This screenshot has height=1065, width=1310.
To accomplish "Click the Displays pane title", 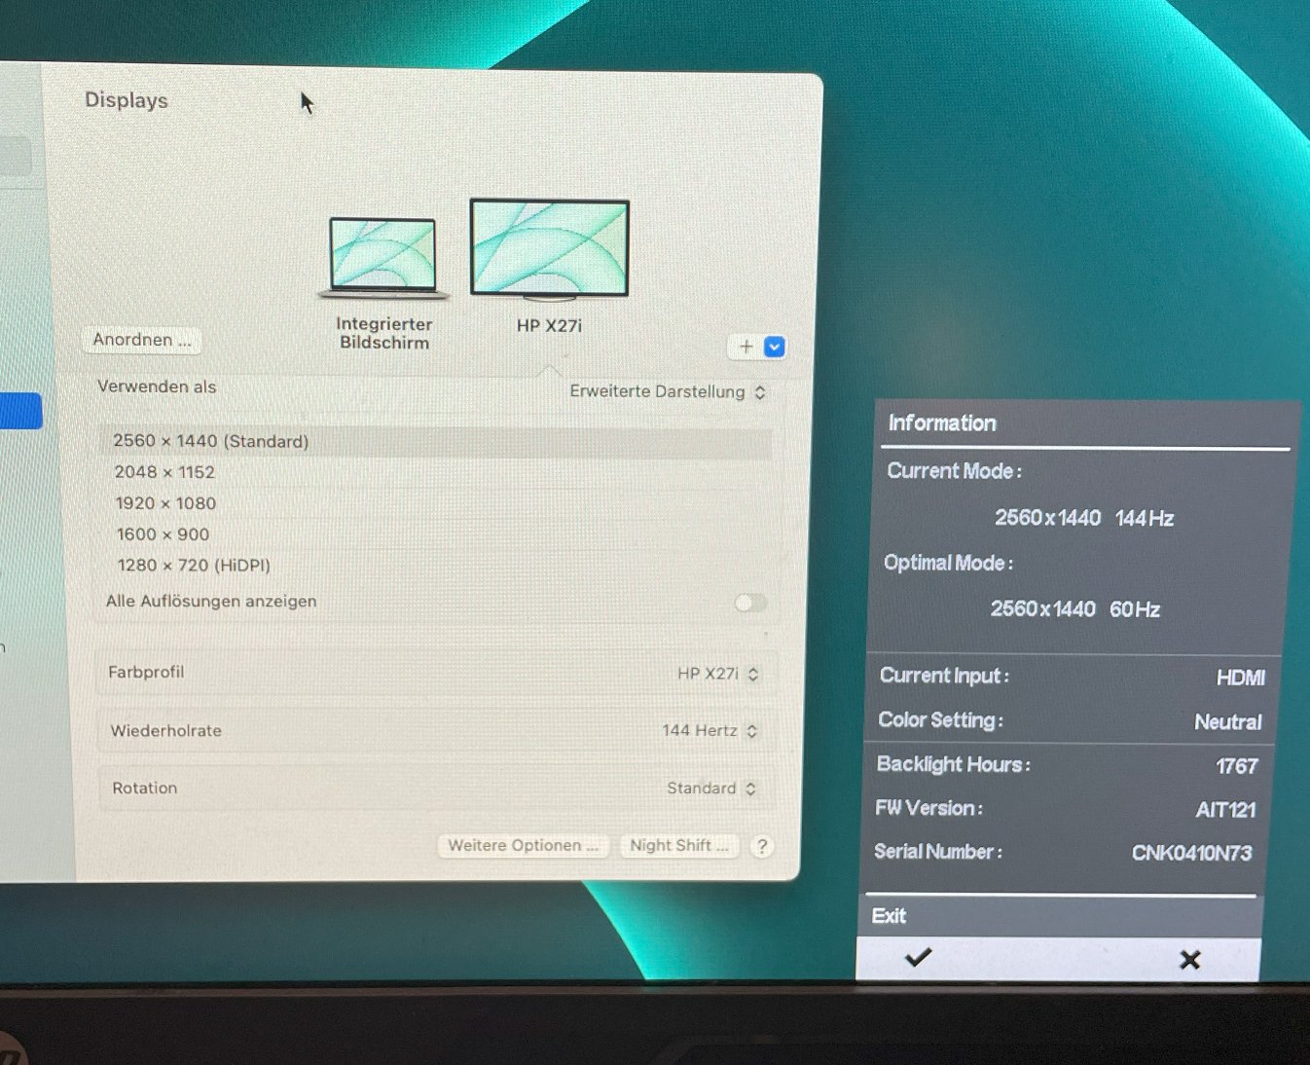I will click(x=127, y=100).
